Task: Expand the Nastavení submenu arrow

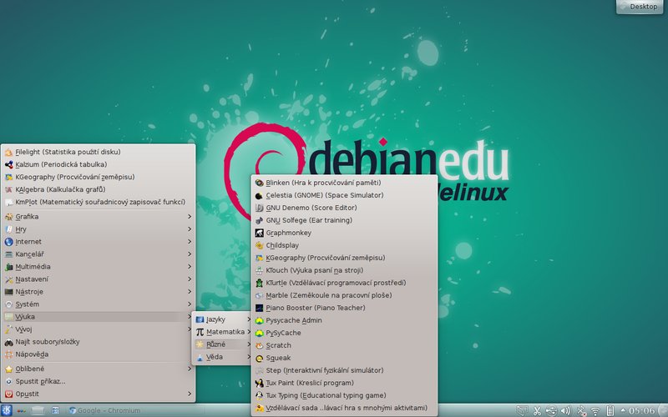Action: 190,279
